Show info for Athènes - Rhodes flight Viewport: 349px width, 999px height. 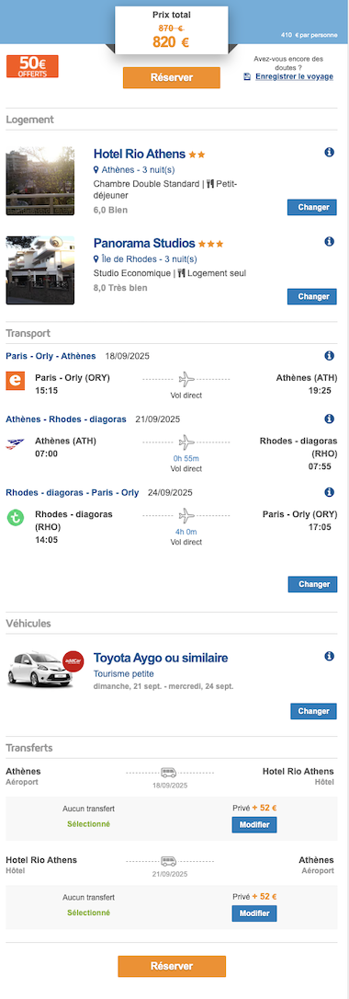pos(330,419)
